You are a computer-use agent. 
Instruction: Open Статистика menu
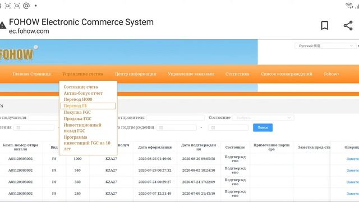point(237,74)
